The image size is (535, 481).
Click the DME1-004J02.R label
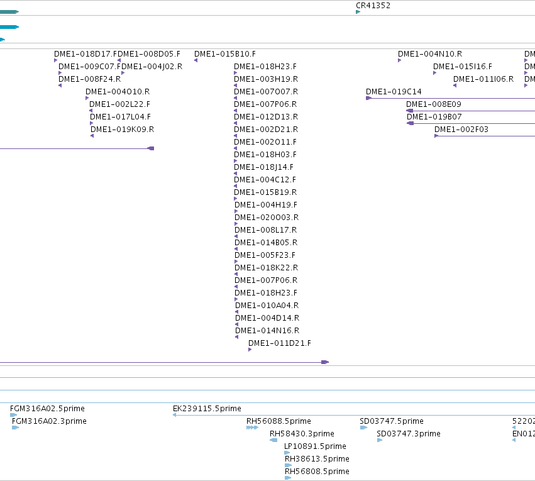(152, 67)
